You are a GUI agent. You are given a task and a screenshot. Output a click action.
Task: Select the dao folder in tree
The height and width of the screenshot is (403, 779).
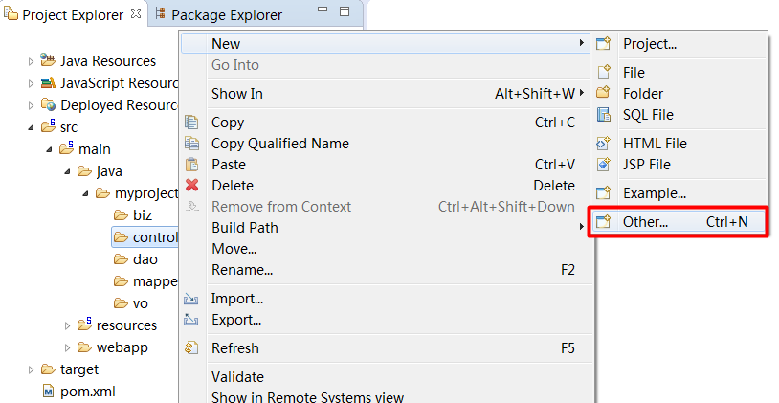pos(145,259)
